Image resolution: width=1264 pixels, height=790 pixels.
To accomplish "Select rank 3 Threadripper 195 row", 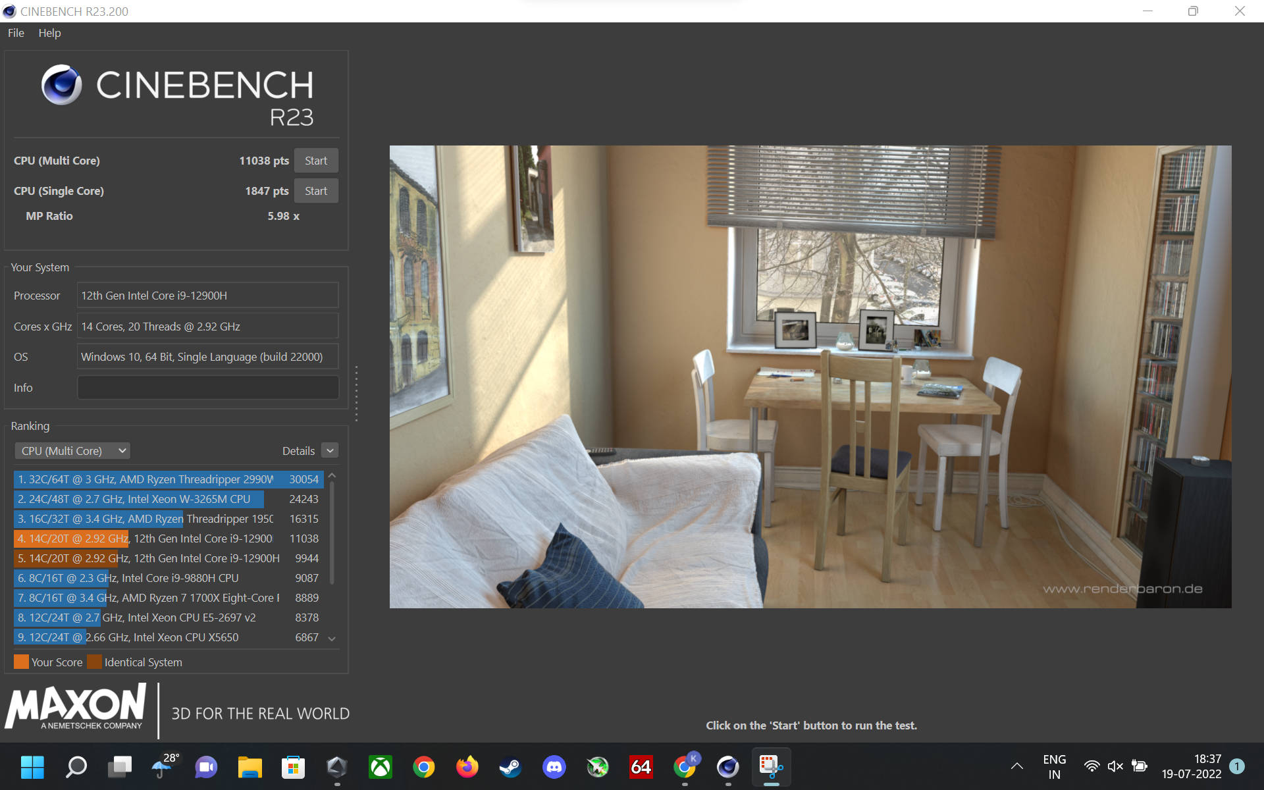I will tap(169, 519).
